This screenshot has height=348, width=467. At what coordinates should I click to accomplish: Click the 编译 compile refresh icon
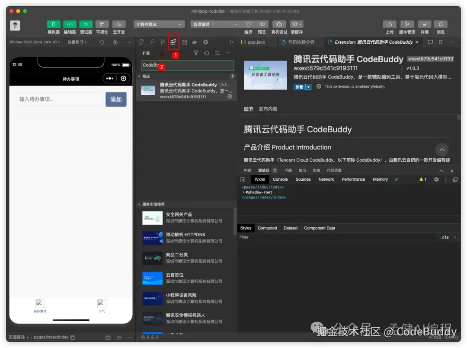coord(248,24)
